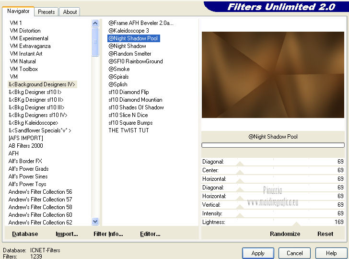The image size is (349, 259).
Task: Open Filter Info... dialog
Action: point(108,234)
